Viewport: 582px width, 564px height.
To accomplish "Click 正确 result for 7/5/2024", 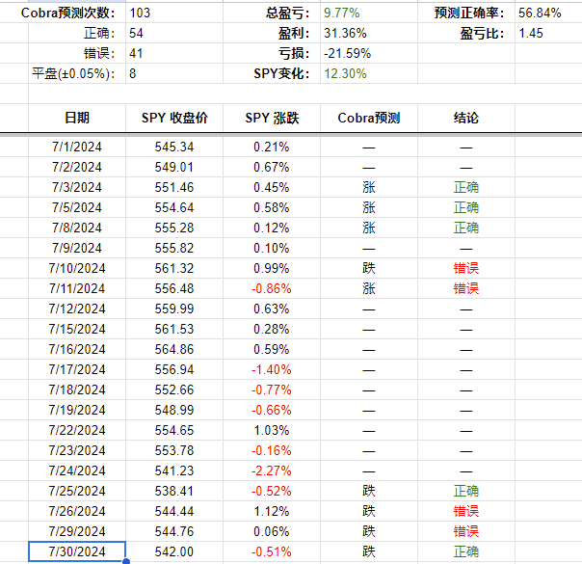I will pyautogui.click(x=466, y=207).
